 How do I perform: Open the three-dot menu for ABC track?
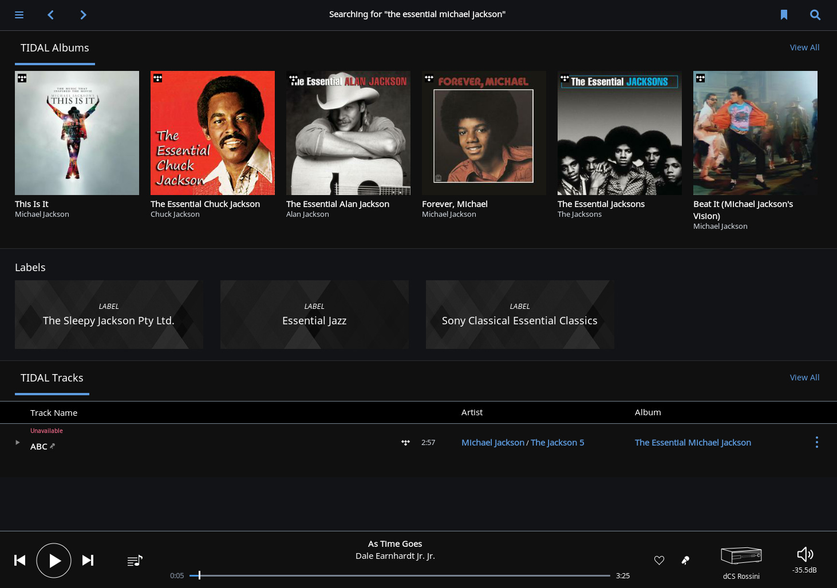pyautogui.click(x=817, y=442)
